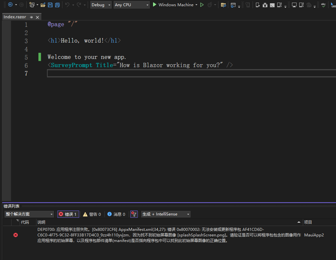Screen dimensions: 336x260
Task: Click line number 3 in the gutter
Action: pyautogui.click(x=26, y=41)
